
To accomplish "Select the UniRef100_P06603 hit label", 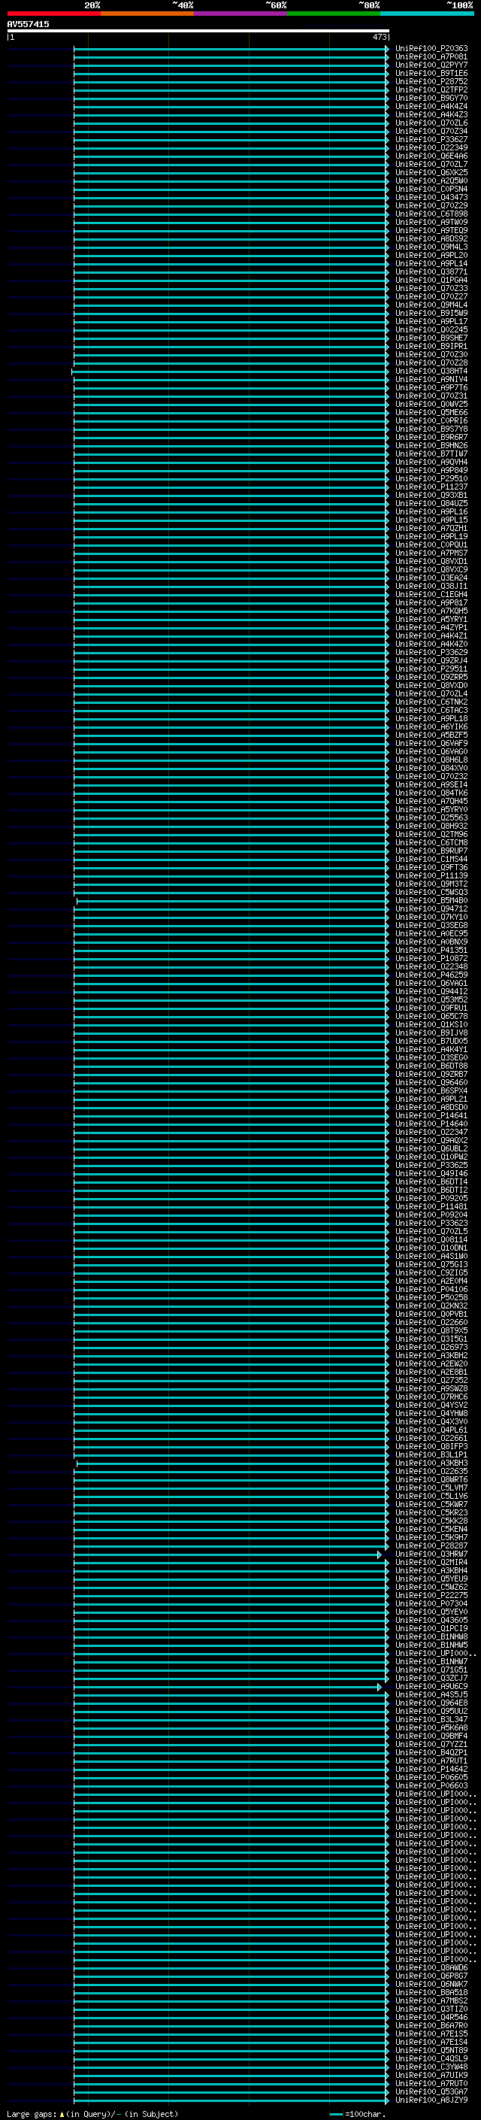I will (431, 1785).
